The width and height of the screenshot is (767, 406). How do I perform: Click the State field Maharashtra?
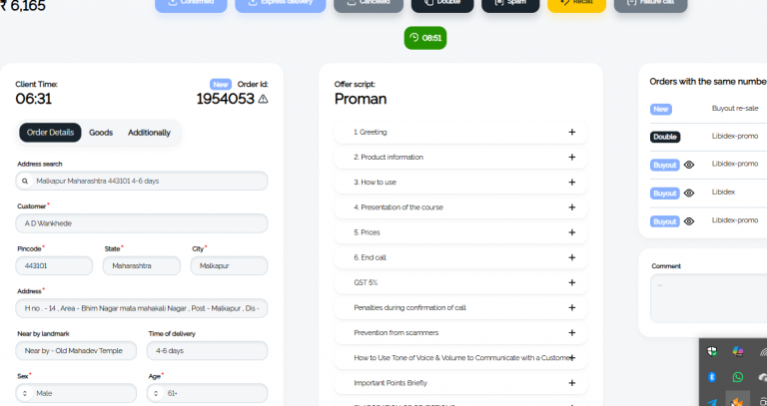tap(142, 265)
